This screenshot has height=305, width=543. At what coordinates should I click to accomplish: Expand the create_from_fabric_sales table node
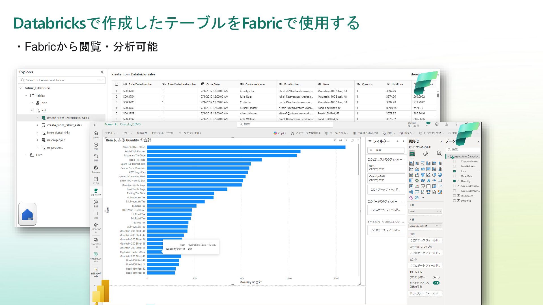point(37,125)
